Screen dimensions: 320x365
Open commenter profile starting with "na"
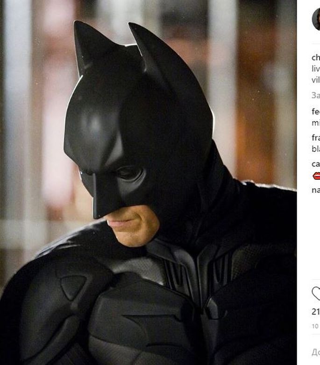point(316,190)
